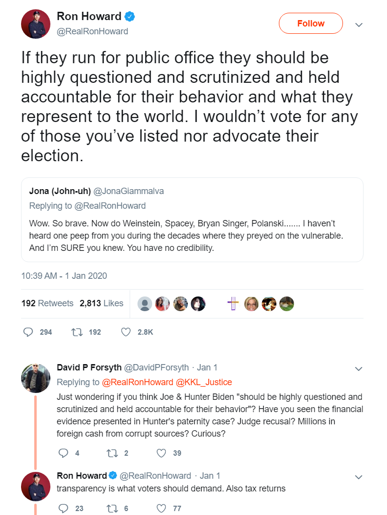View the 192 Retweets list
The height and width of the screenshot is (515, 387).
(x=47, y=303)
